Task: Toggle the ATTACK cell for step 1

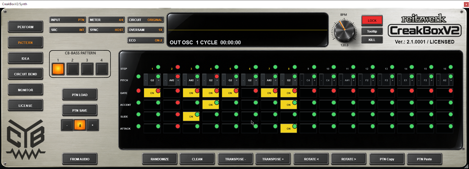Action: point(152,129)
